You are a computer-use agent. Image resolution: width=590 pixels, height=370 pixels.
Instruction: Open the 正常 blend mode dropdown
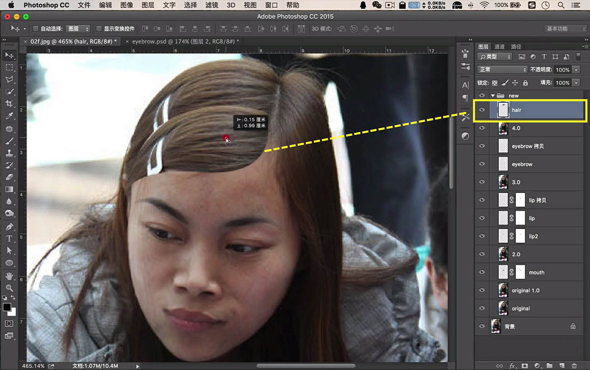click(502, 70)
